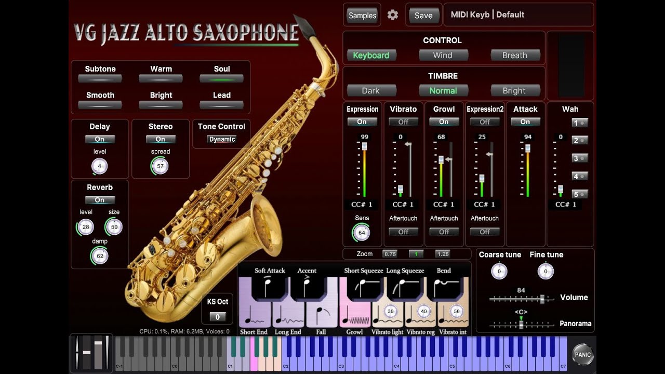
Task: Click the Short End keyswitch icon
Action: click(x=255, y=315)
